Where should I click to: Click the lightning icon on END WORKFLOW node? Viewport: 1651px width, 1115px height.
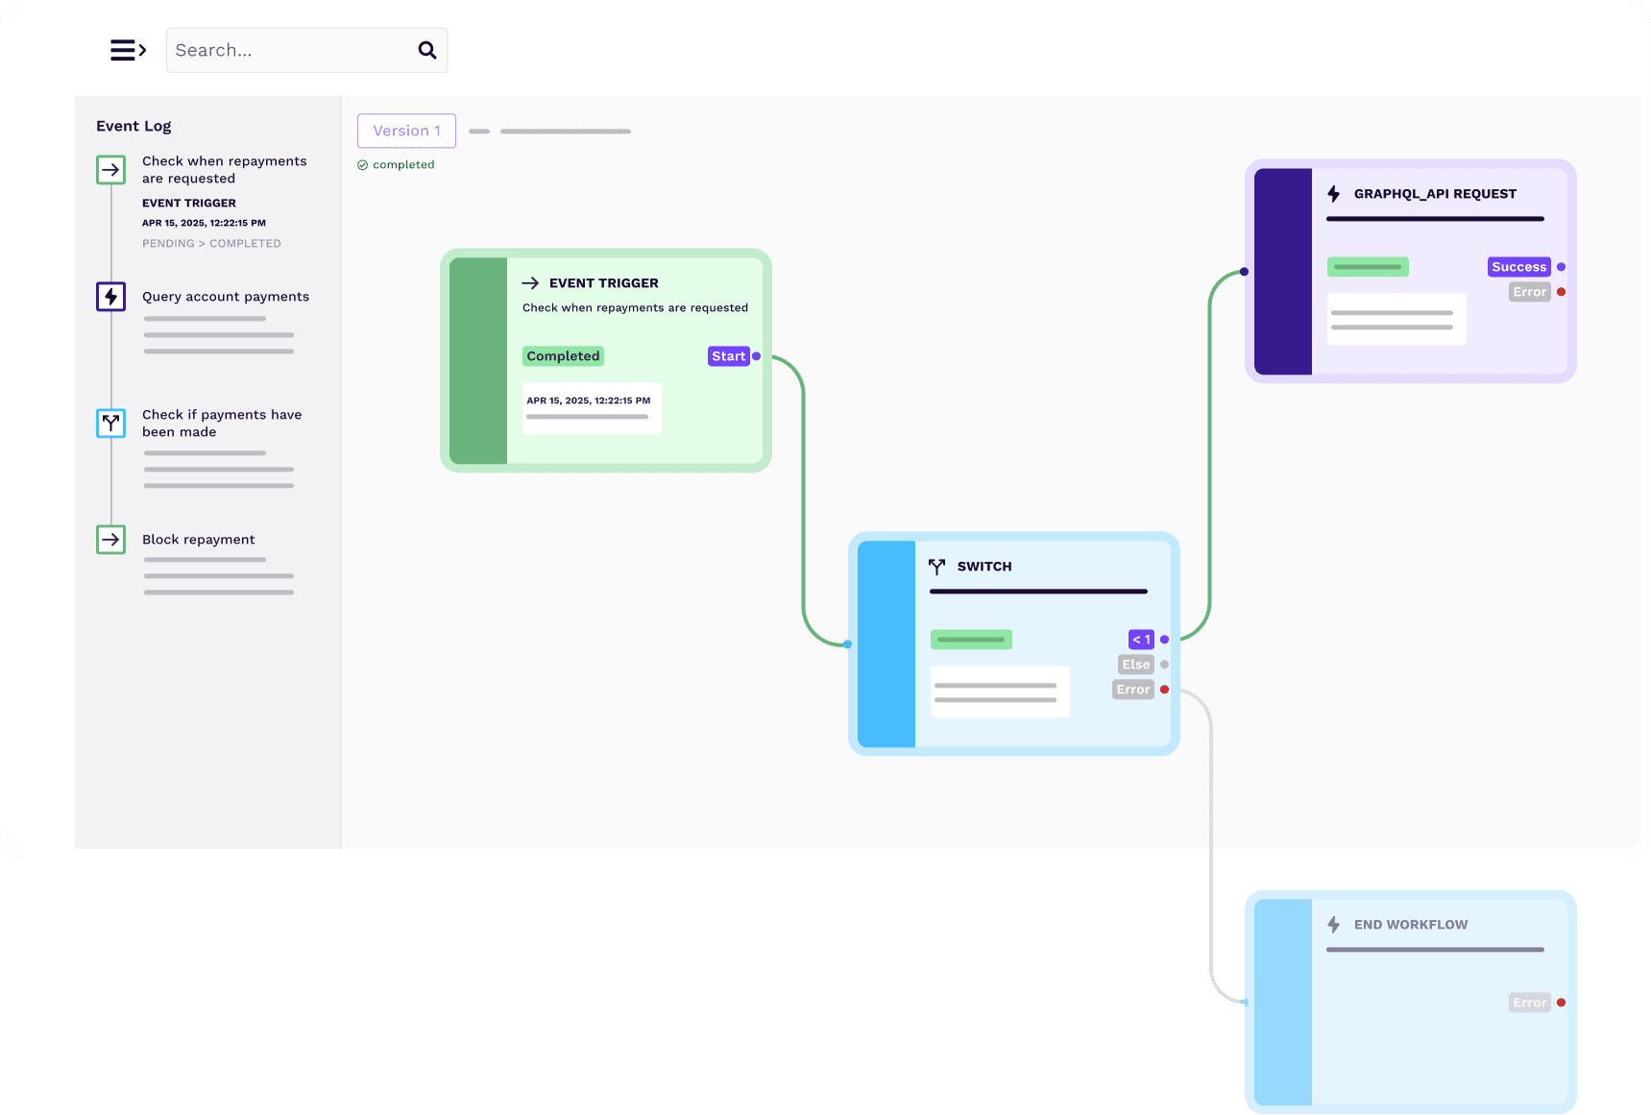click(1334, 924)
